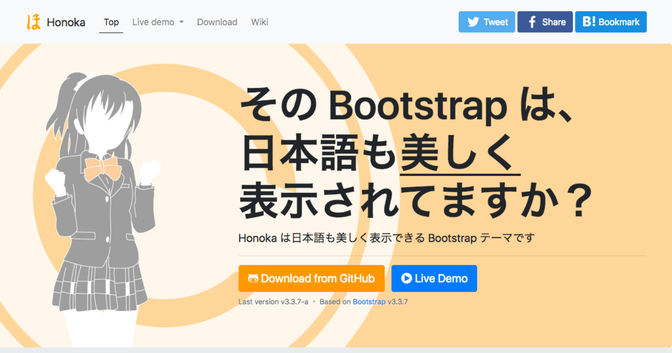Click the "Last version v3.3.7-a" text
Image resolution: width=672 pixels, height=353 pixels.
[274, 302]
